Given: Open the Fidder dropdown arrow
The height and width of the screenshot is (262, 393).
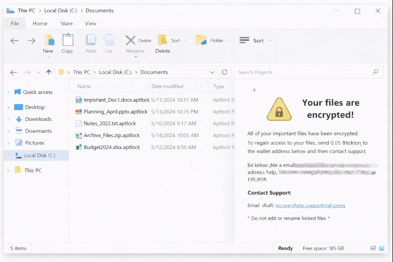Looking at the screenshot, I should (229, 41).
